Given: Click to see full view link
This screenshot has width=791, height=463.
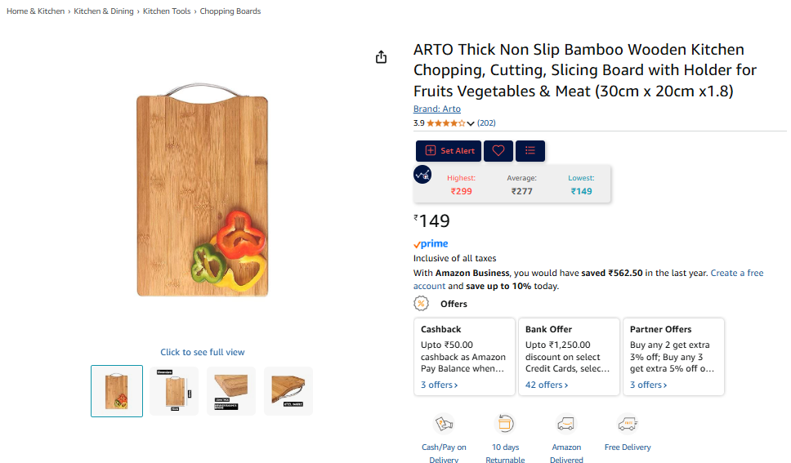Looking at the screenshot, I should pos(203,352).
